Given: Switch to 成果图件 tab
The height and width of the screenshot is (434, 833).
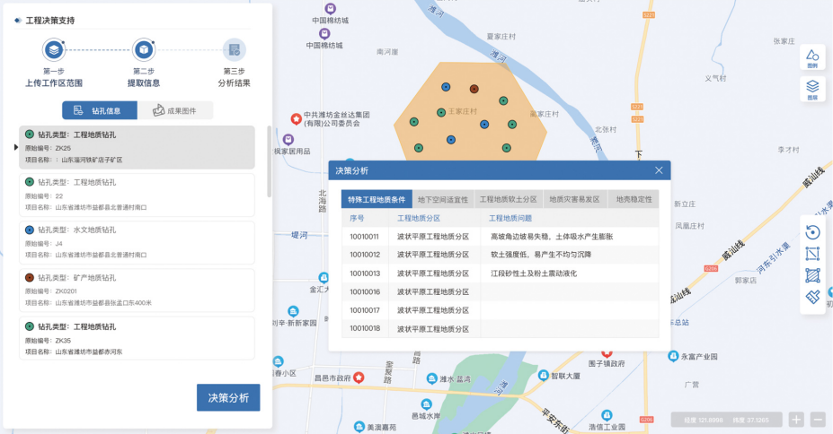Looking at the screenshot, I should pyautogui.click(x=175, y=111).
